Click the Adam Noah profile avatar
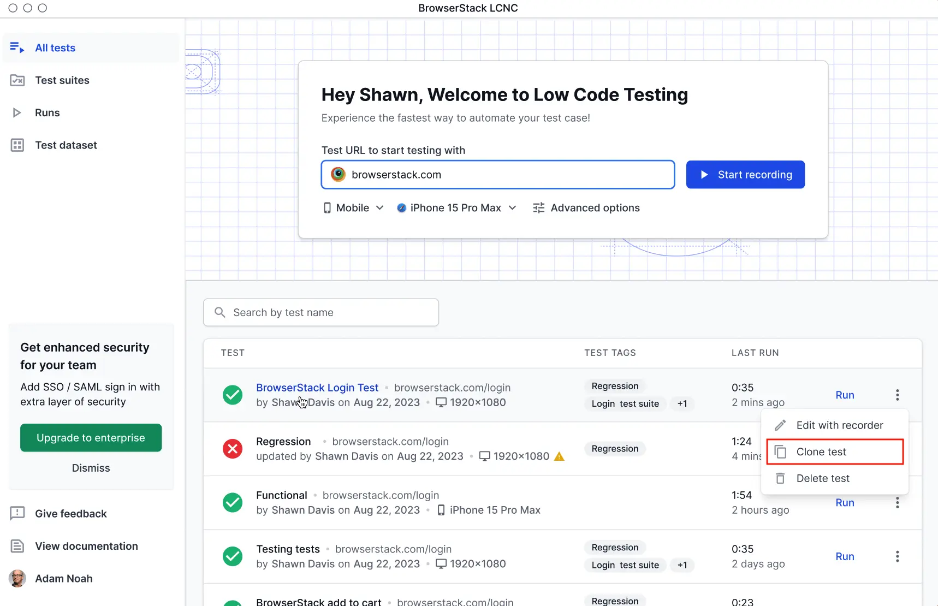 tap(17, 578)
